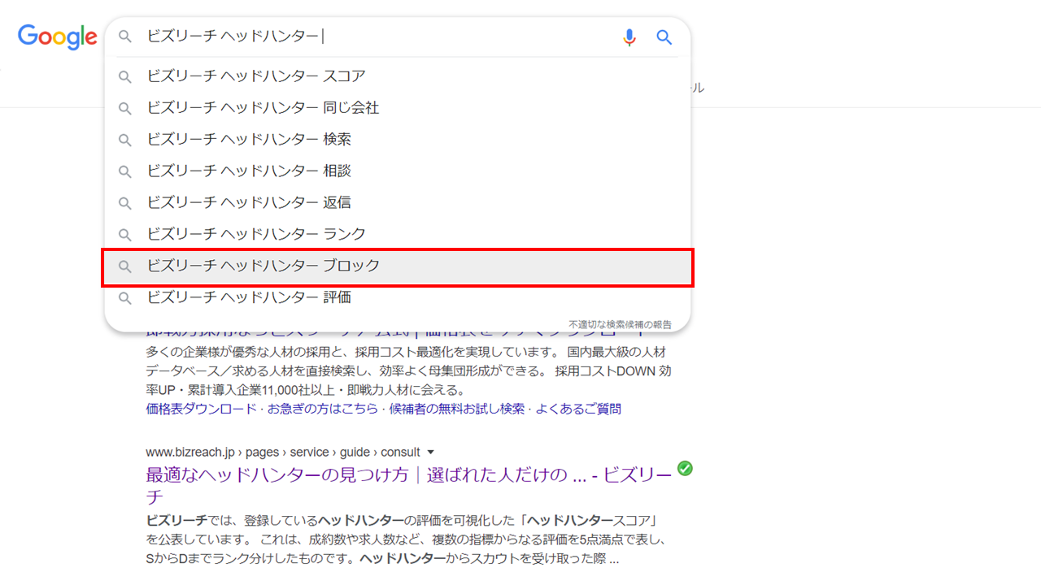The image size is (1041, 585).
Task: Click the blue search magnifier button
Action: (x=664, y=37)
